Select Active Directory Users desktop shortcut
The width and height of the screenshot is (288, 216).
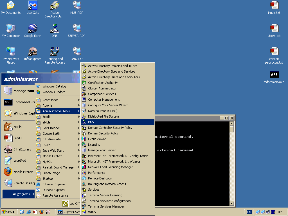click(x=55, y=9)
